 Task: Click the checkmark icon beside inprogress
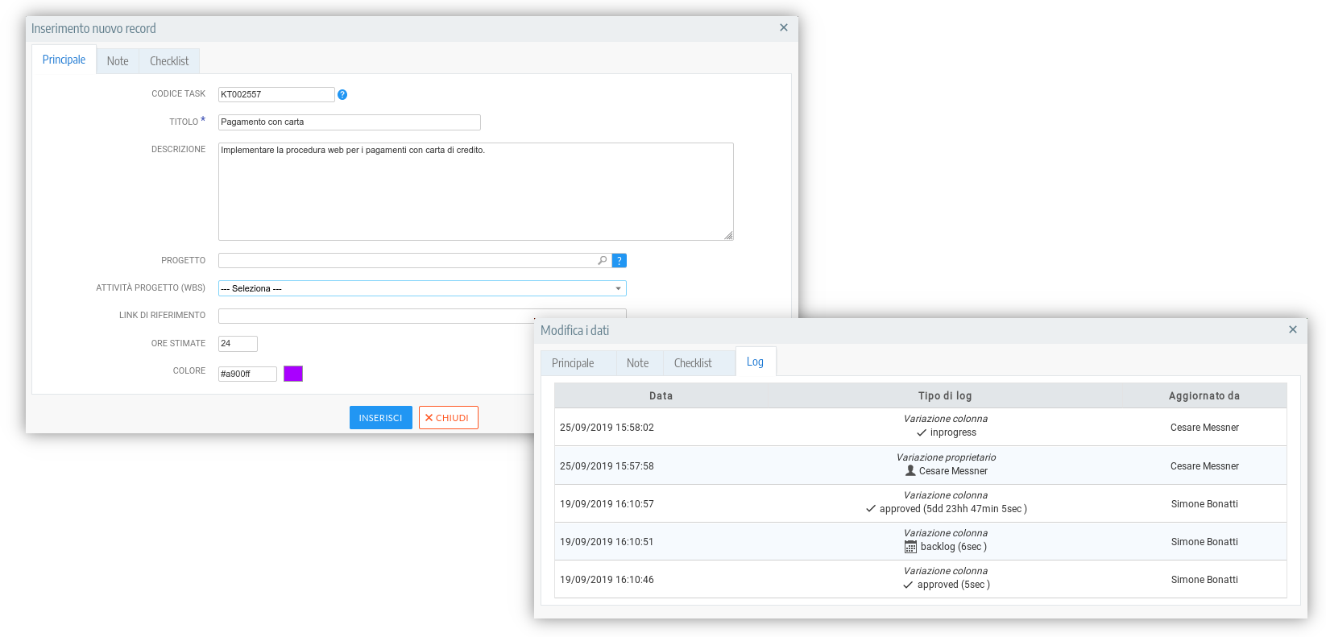[x=922, y=433]
